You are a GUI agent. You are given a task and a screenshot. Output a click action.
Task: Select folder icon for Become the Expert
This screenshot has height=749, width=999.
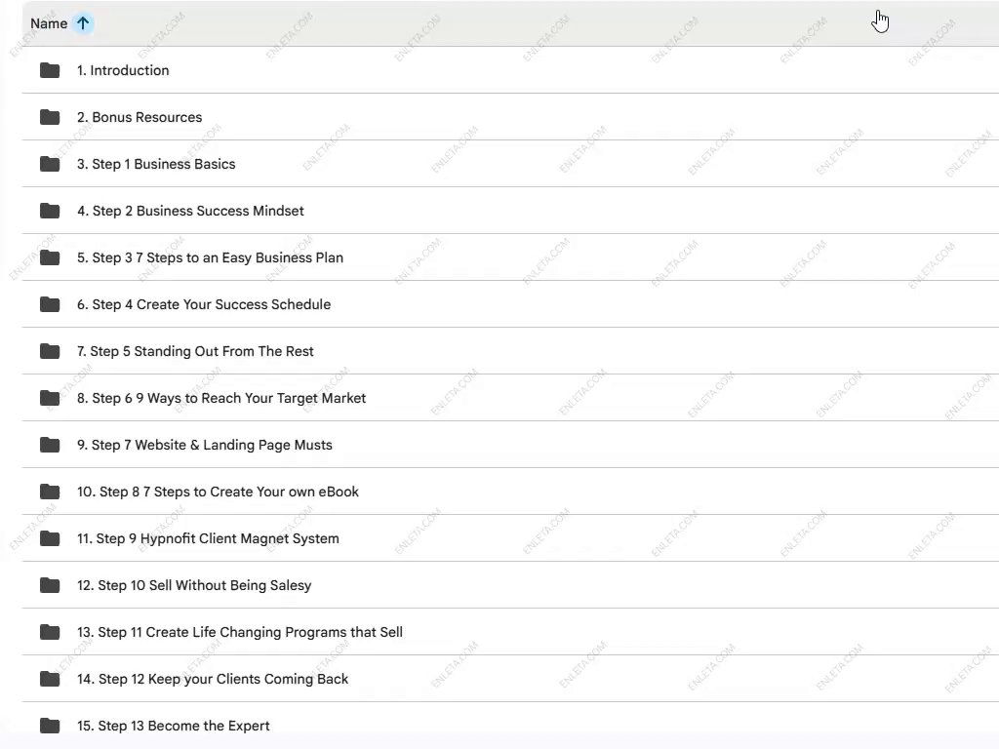coord(50,726)
